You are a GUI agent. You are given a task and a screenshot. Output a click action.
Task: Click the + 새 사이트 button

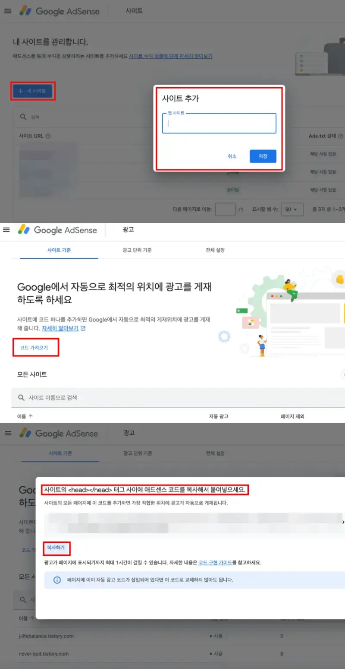point(32,91)
